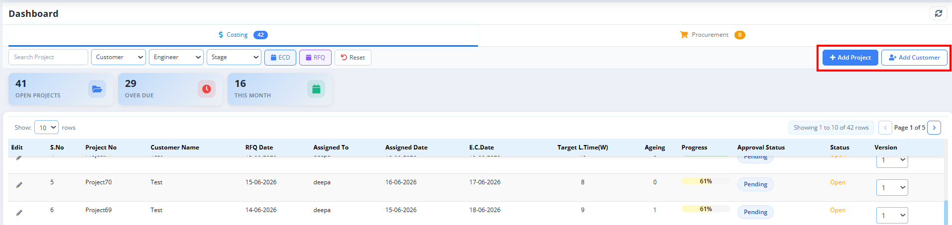952x225 pixels.
Task: Click the Add Project button
Action: (850, 58)
